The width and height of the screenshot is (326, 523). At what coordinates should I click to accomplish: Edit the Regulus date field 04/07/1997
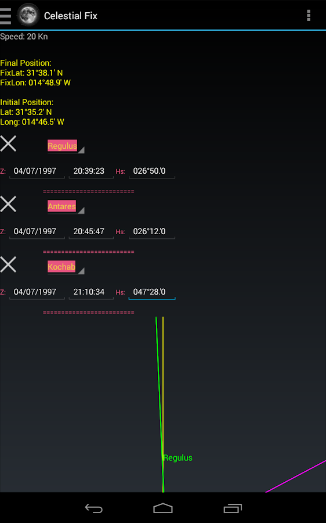[37, 171]
